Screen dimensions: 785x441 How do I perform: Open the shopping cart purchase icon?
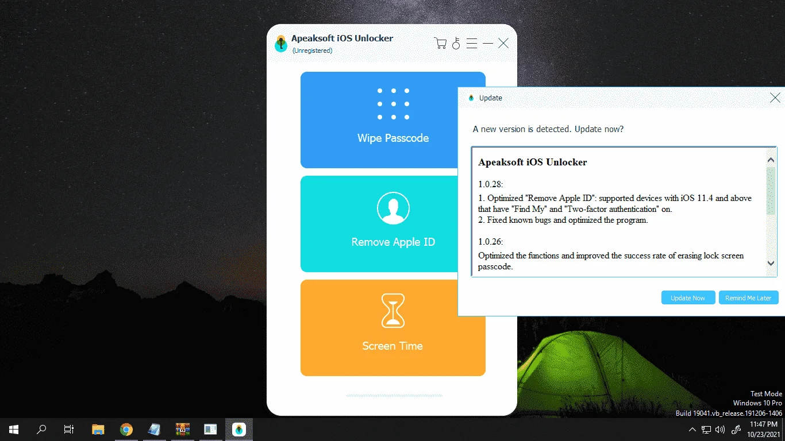[x=441, y=43]
